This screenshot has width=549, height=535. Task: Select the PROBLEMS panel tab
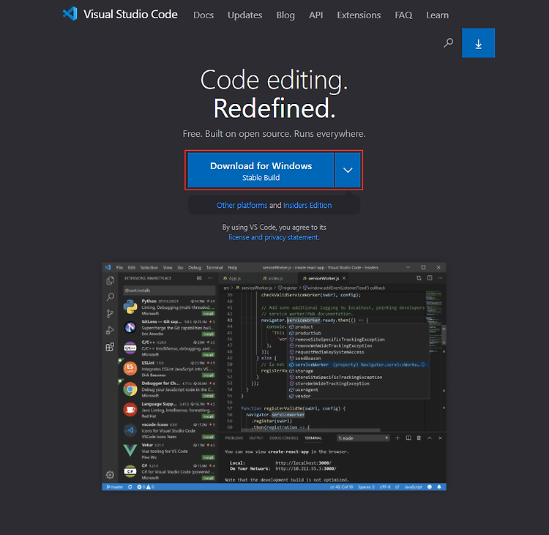click(x=234, y=438)
